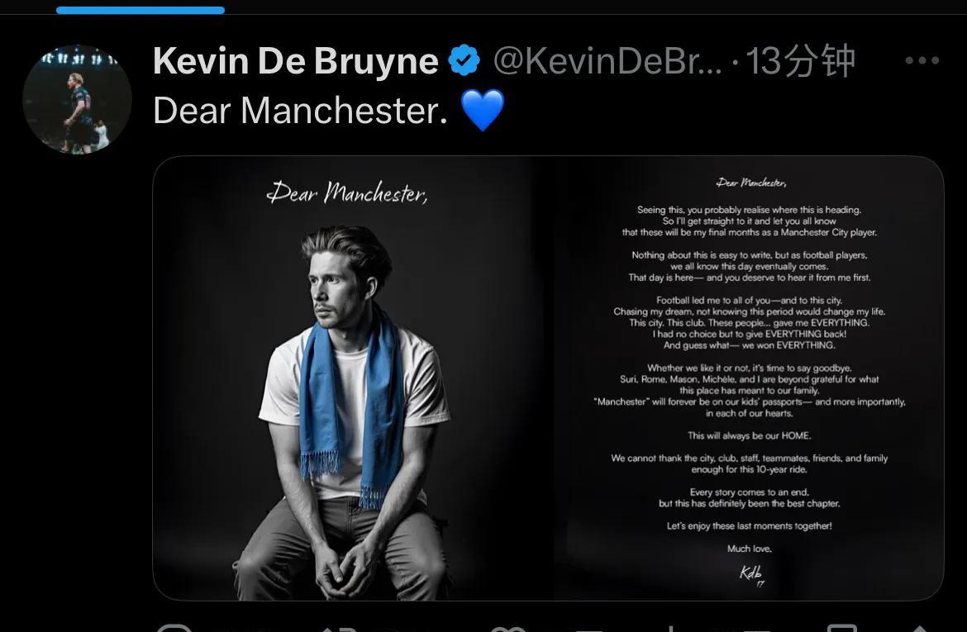Tap the blue heart emoji
This screenshot has height=632, width=967.
tap(483, 111)
